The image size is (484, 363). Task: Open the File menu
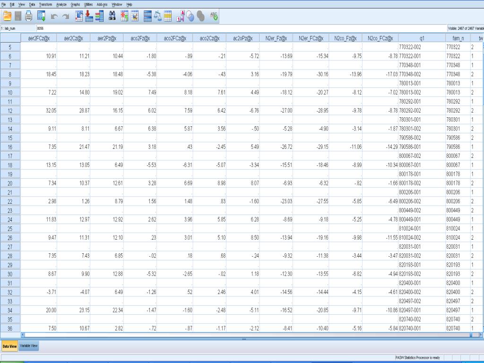click(x=4, y=4)
